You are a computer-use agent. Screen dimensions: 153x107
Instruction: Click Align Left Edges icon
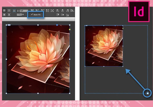(x=58, y=10)
